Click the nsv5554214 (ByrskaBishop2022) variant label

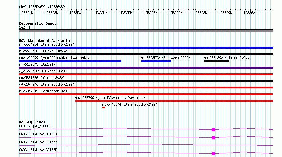coord(47,44)
